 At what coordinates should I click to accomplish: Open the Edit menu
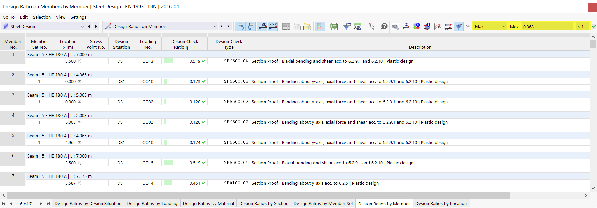tap(24, 17)
